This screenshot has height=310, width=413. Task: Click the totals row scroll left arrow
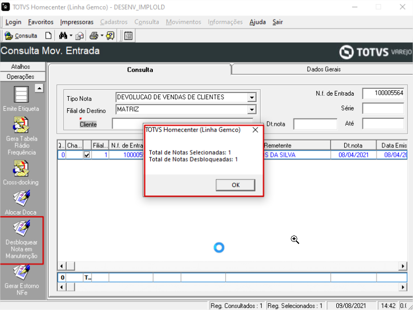click(x=62, y=287)
